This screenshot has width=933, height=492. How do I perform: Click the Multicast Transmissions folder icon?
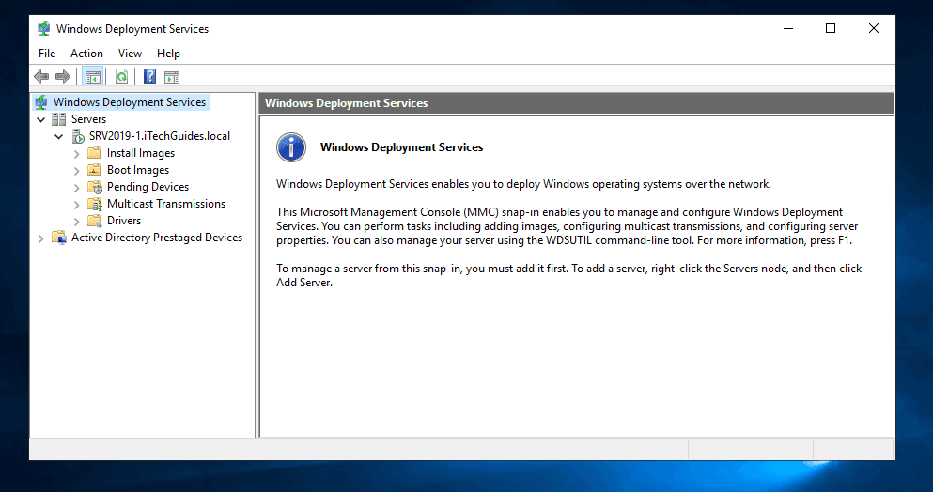[95, 204]
